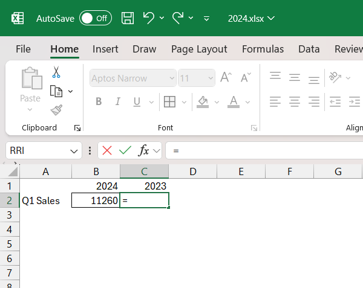Click Decrease Font Size icon
This screenshot has height=288, width=363.
click(x=246, y=77)
